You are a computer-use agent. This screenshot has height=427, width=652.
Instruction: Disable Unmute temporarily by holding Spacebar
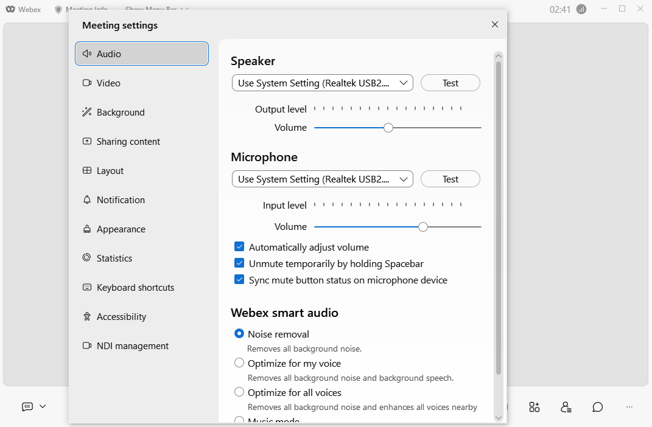(x=239, y=263)
